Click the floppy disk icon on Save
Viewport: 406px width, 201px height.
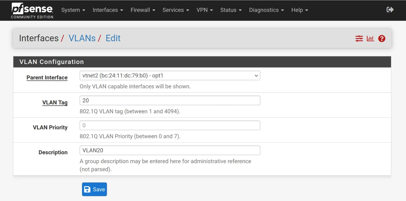click(x=87, y=189)
